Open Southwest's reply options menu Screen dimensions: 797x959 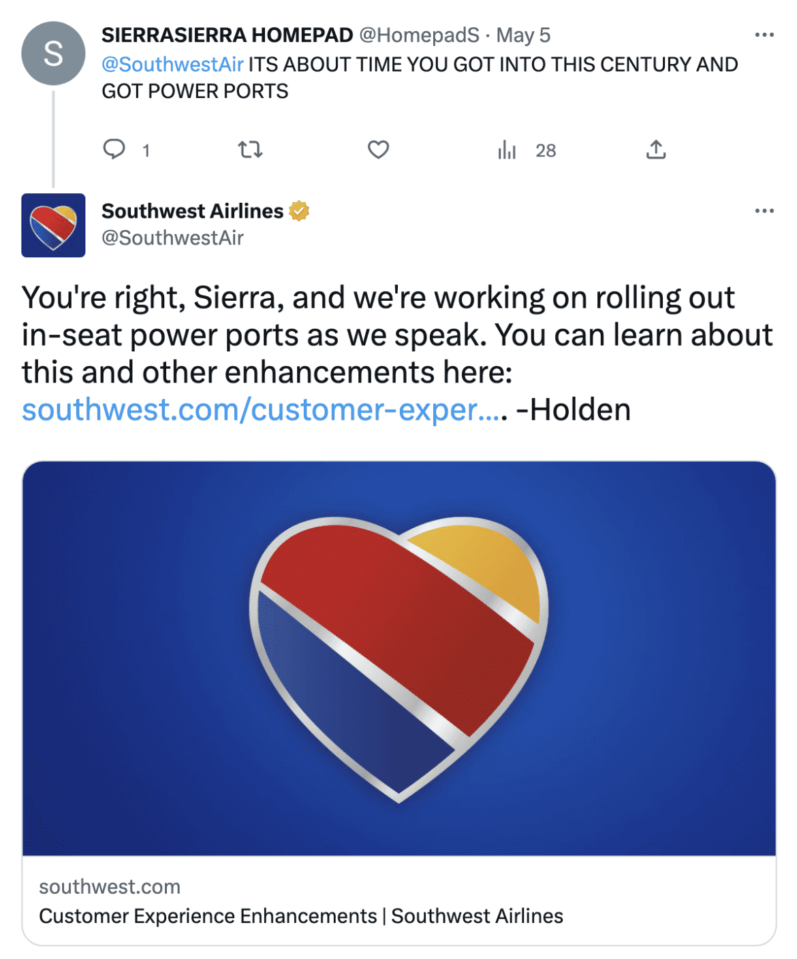pos(766,212)
